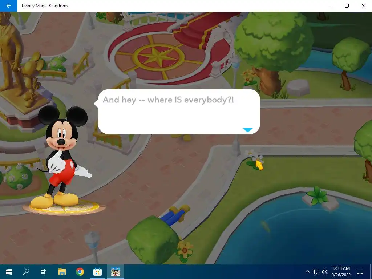This screenshot has width=372, height=279.
Task: Show hidden system tray icons
Action: [307, 272]
